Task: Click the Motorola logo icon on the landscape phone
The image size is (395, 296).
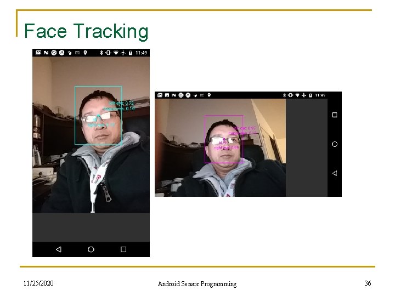Action: point(188,95)
